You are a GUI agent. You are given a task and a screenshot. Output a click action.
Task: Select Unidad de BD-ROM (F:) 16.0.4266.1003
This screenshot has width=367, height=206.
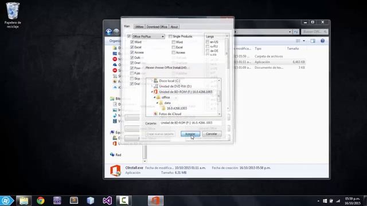click(186, 92)
